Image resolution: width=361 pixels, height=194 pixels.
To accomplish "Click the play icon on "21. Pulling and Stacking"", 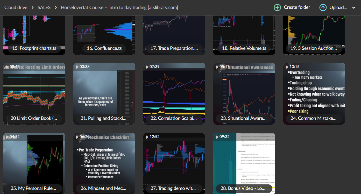I will tap(77, 66).
